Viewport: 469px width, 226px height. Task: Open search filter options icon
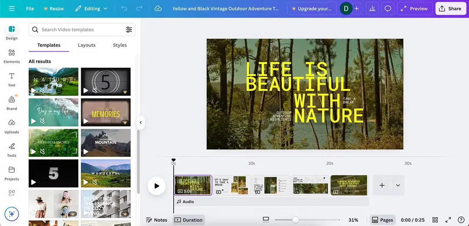(x=129, y=30)
